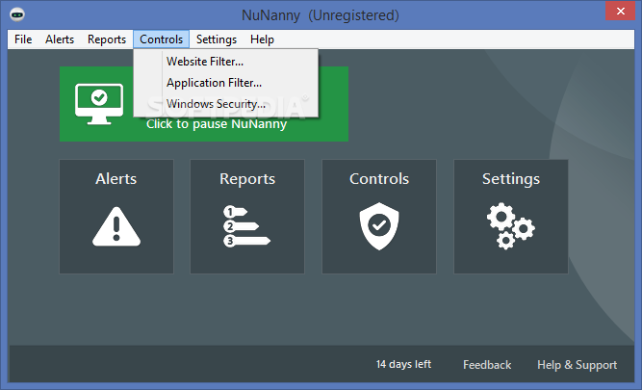
Task: Choose Windows Security... menu entry
Action: tap(226, 104)
